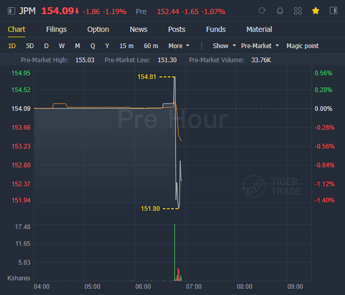Toggle left sidebar panel icon beside JPM
345x295 pixels.
(12, 11)
